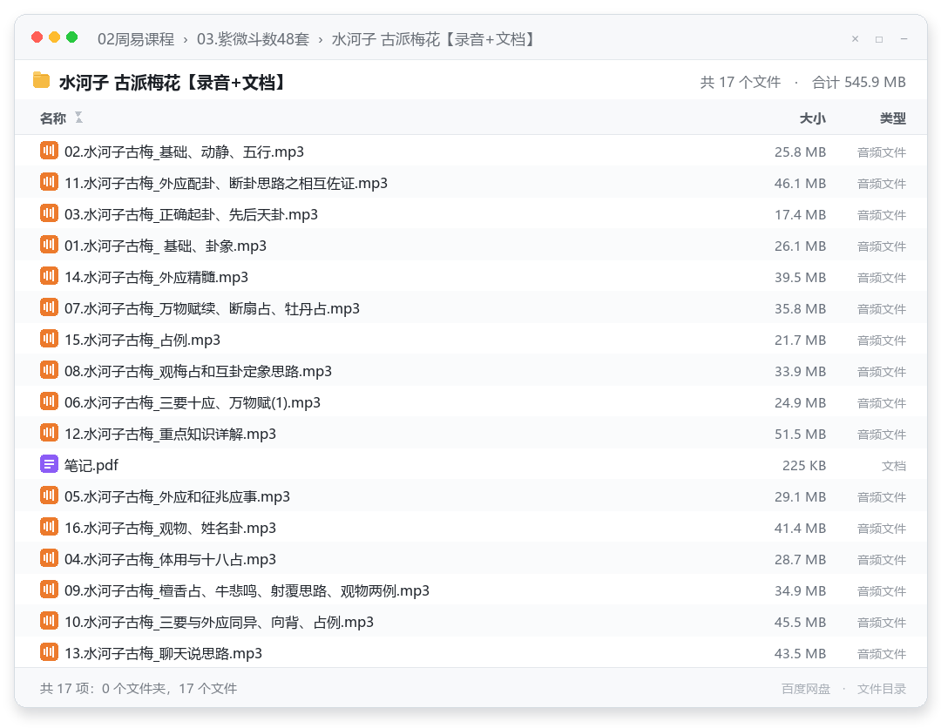
Task: Select file name 14.水河子古梅_外应精髓.mp3
Action: [156, 277]
